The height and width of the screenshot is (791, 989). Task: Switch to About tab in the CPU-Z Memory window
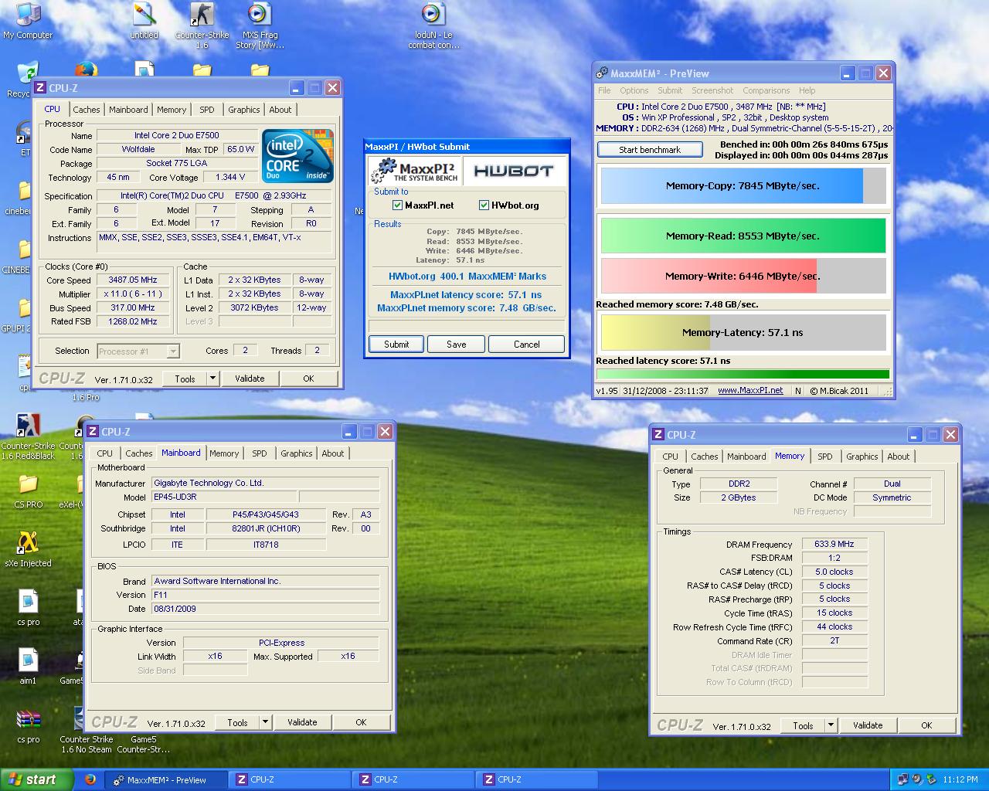(898, 457)
